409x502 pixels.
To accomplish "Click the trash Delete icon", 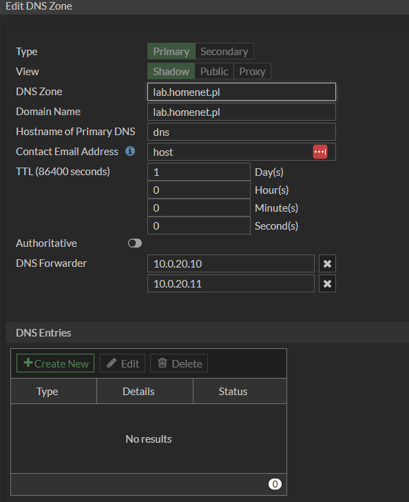I will [x=162, y=363].
